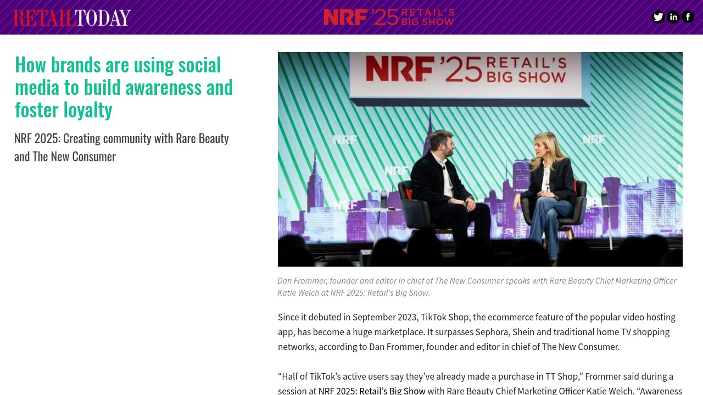Share the article on Twitter

click(x=658, y=17)
